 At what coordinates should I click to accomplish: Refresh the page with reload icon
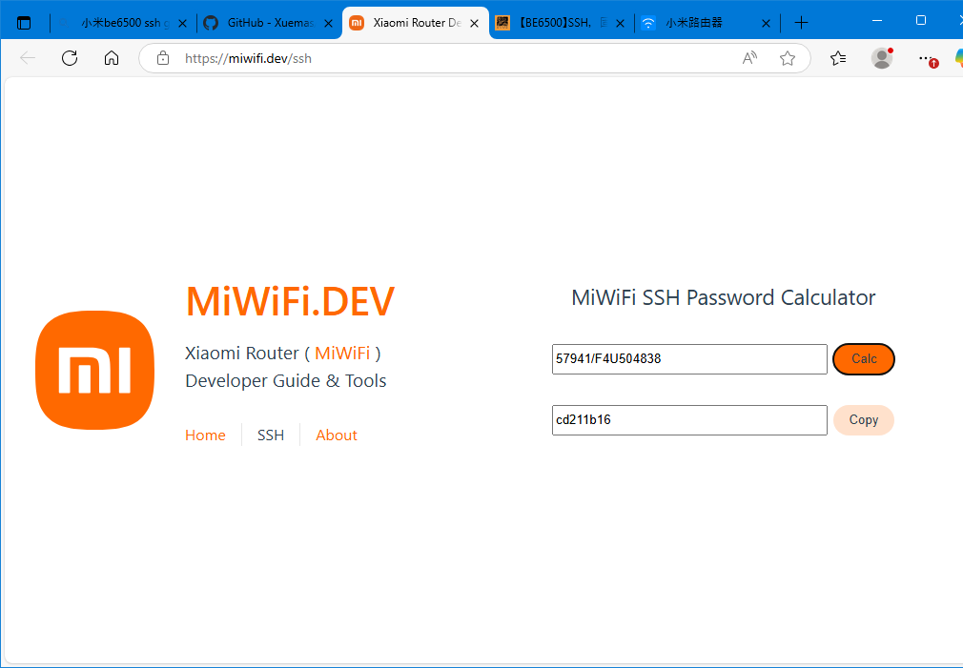point(70,58)
